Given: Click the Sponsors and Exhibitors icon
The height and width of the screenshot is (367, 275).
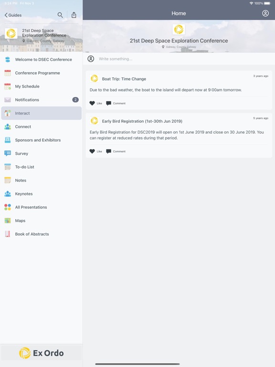Looking at the screenshot, I should (x=8, y=140).
